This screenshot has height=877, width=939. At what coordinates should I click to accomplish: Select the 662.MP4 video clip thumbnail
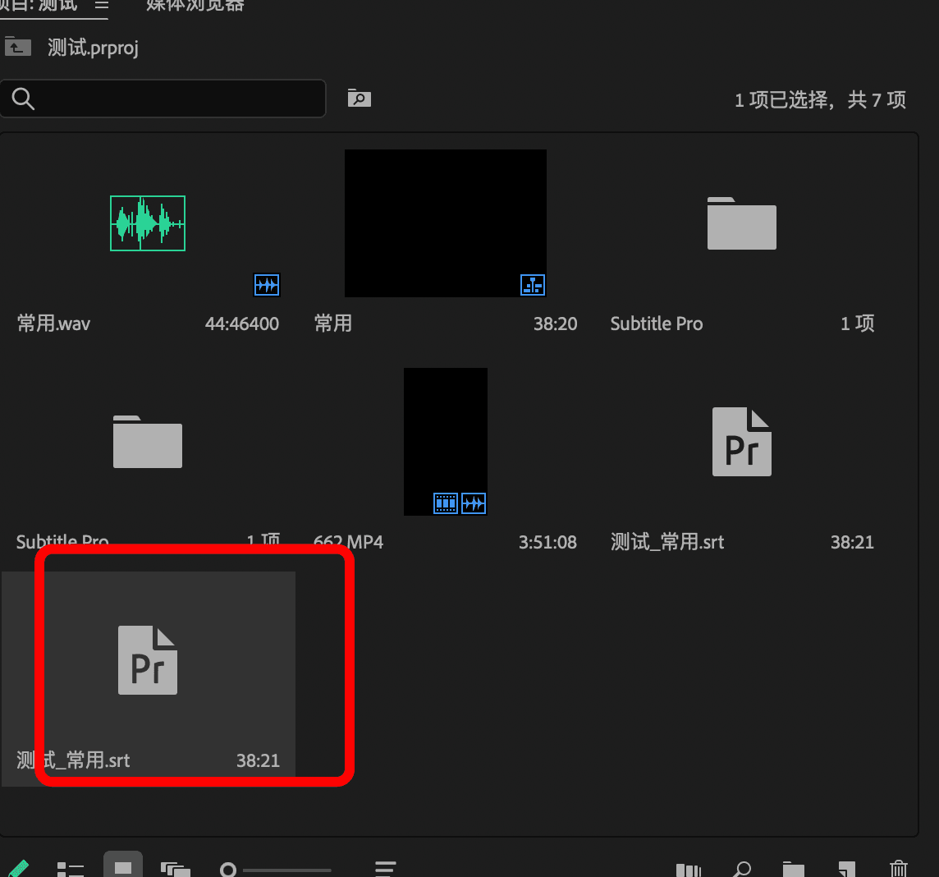pos(445,442)
